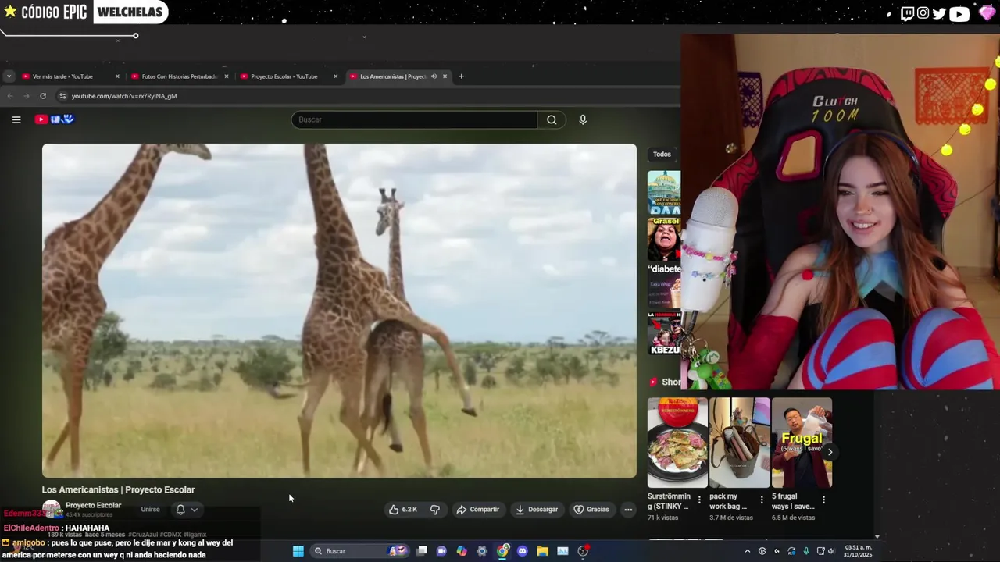Open the Copilot taskbar icon

(x=462, y=551)
